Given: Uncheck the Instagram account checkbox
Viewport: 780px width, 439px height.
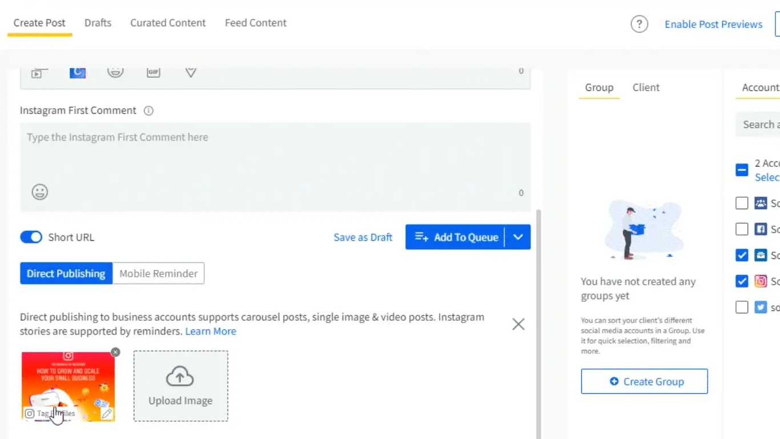Looking at the screenshot, I should point(742,281).
